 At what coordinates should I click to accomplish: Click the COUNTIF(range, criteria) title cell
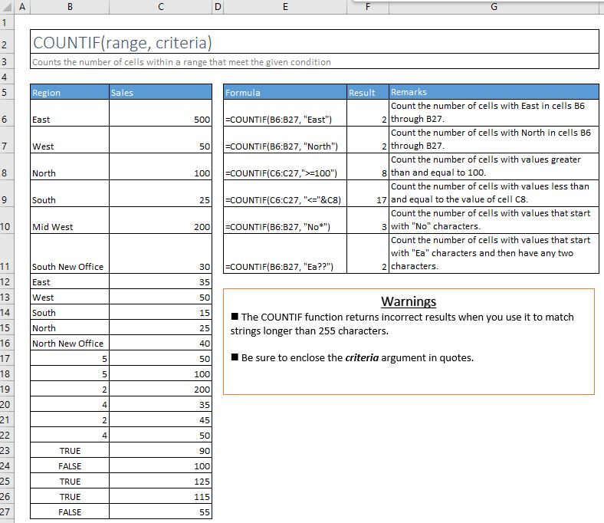coord(315,41)
